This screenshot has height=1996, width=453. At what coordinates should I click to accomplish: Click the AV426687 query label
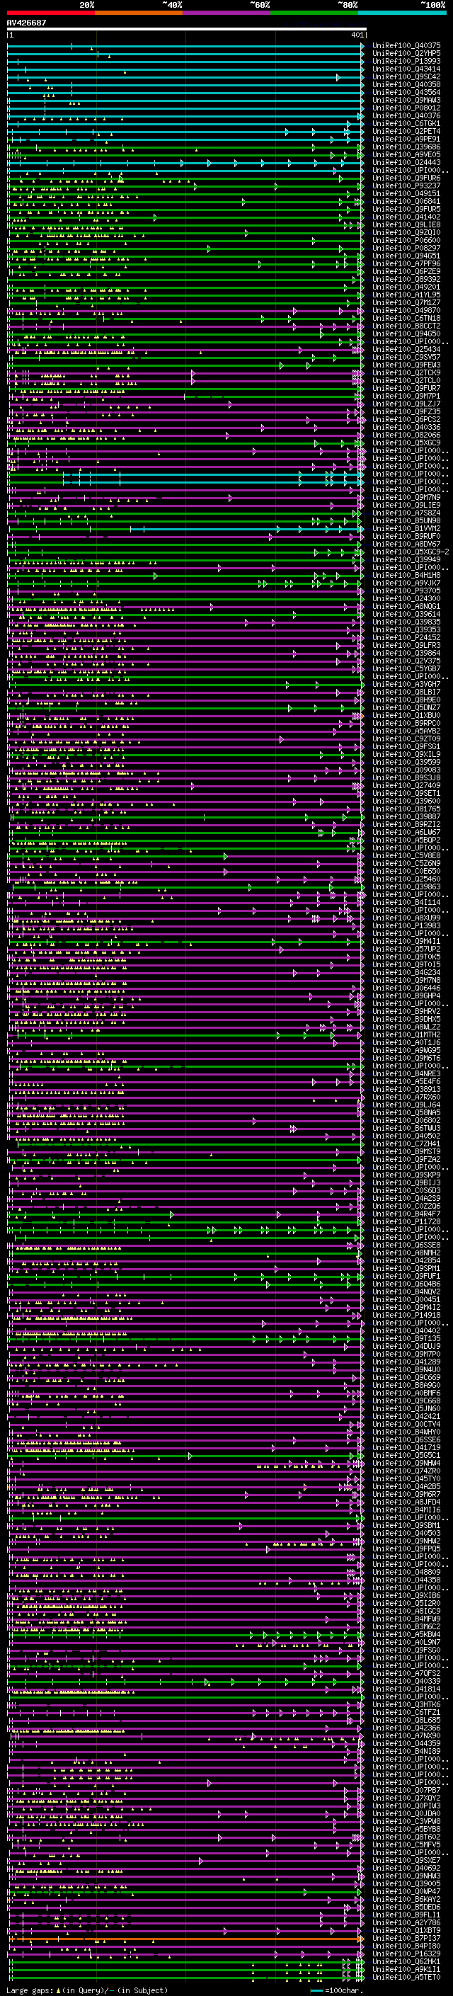[x=26, y=23]
